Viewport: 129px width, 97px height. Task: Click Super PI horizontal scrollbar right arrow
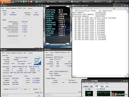click(126, 76)
